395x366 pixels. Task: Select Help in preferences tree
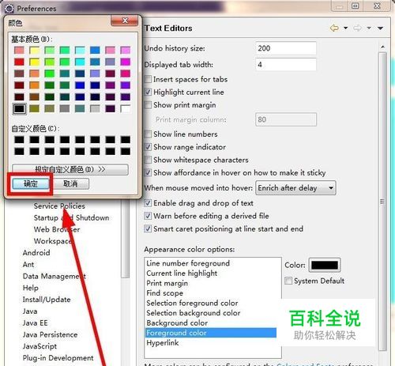pos(31,288)
